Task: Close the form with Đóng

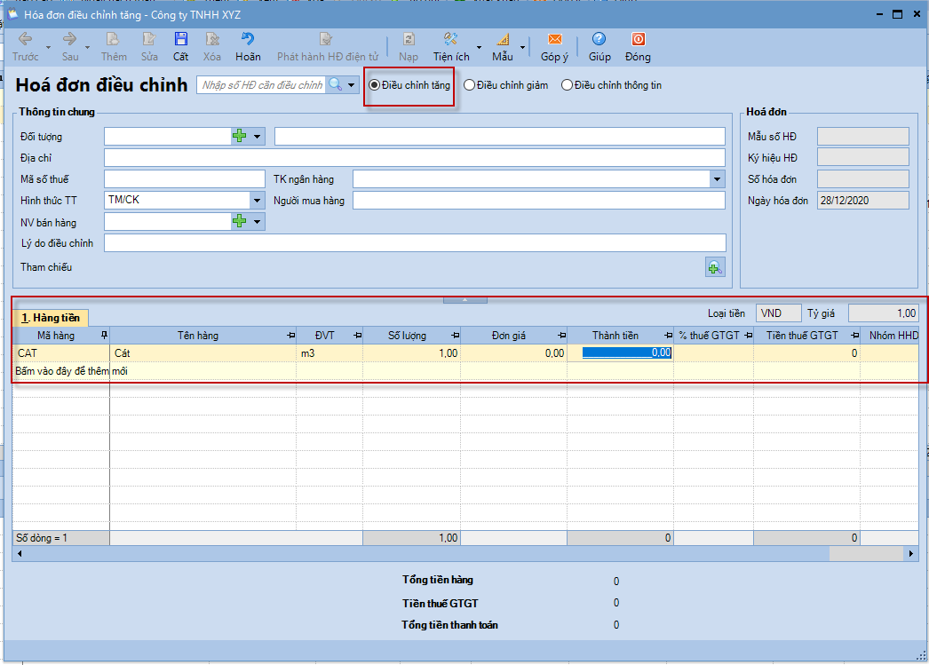Action: [638, 47]
